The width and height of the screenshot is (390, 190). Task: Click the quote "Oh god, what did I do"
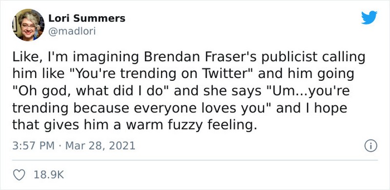91,91
